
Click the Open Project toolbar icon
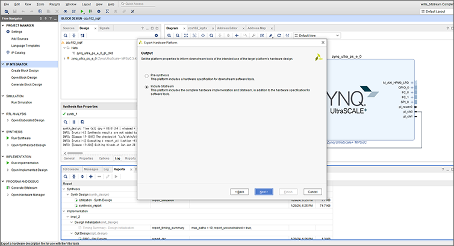pyautogui.click(x=7, y=11)
